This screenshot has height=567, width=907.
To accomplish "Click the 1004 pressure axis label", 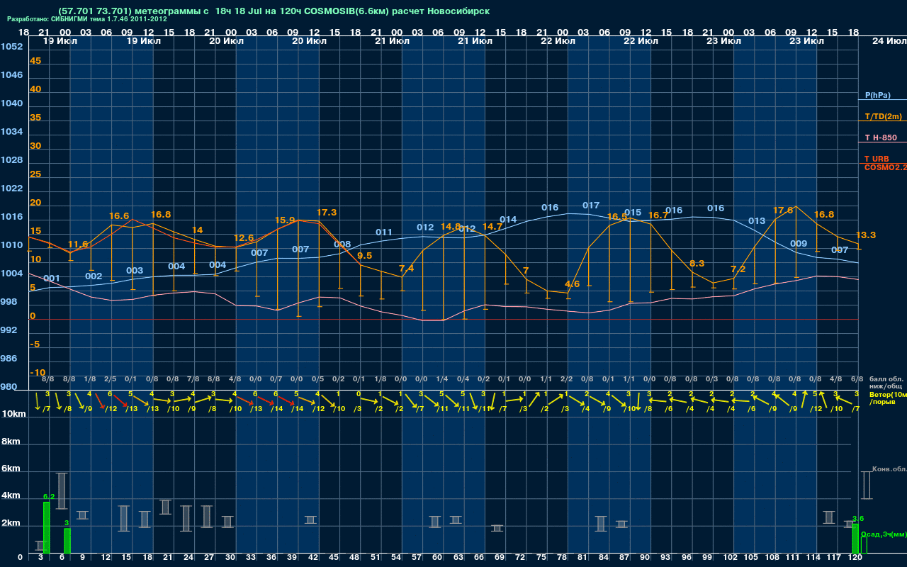I will (11, 274).
